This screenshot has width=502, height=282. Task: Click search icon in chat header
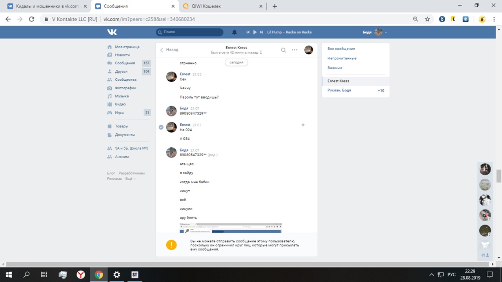(x=283, y=50)
